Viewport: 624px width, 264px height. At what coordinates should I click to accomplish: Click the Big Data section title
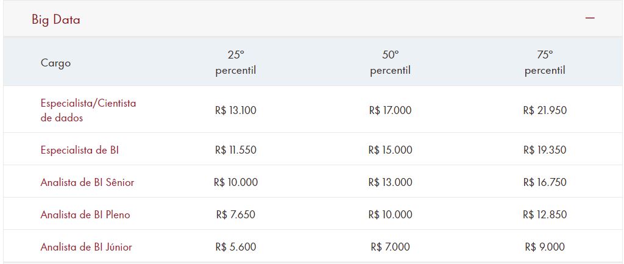click(x=56, y=20)
